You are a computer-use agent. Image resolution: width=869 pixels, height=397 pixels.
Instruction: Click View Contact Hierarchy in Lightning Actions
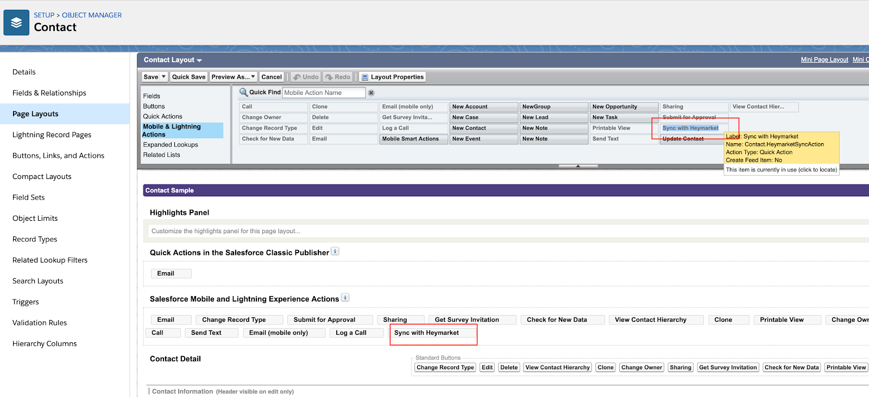tap(656, 320)
